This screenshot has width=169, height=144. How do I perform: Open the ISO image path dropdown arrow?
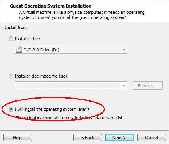click(124, 86)
